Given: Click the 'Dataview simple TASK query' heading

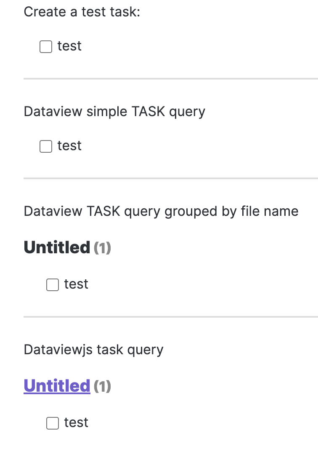Looking at the screenshot, I should (114, 111).
